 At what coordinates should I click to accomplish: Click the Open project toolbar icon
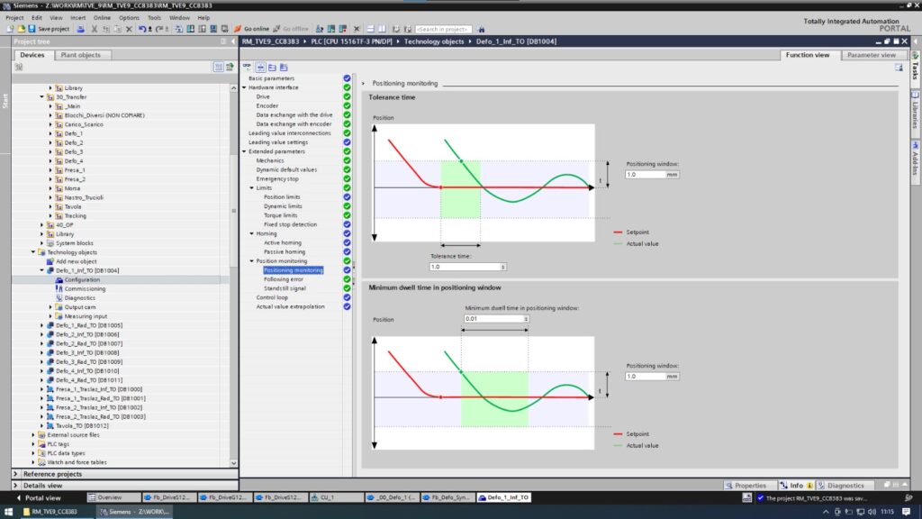point(21,29)
